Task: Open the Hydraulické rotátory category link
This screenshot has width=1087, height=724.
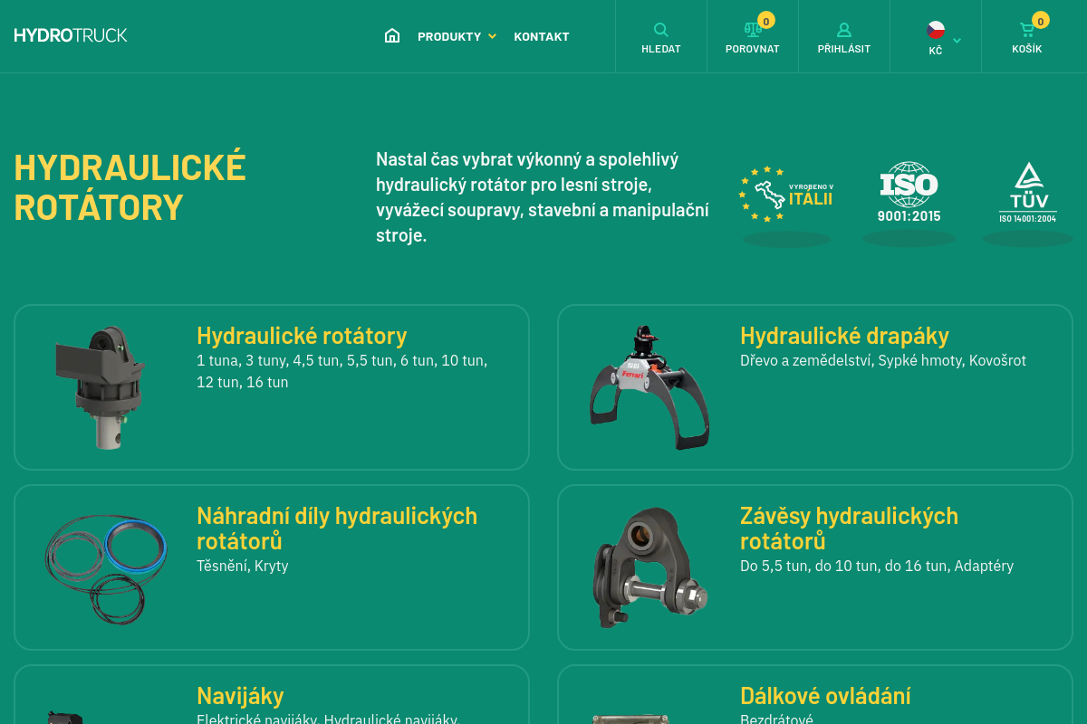Action: 302,335
